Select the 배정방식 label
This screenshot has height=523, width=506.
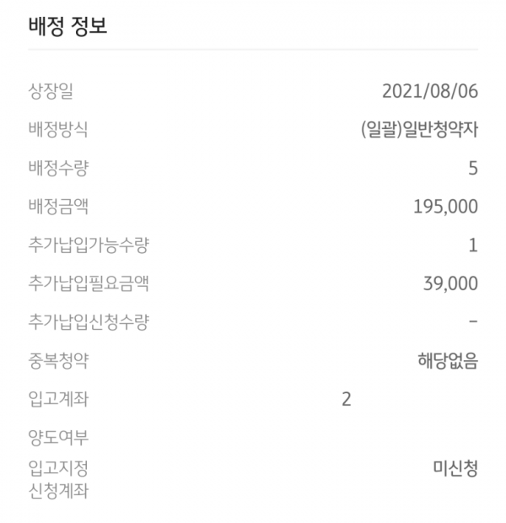pos(58,129)
